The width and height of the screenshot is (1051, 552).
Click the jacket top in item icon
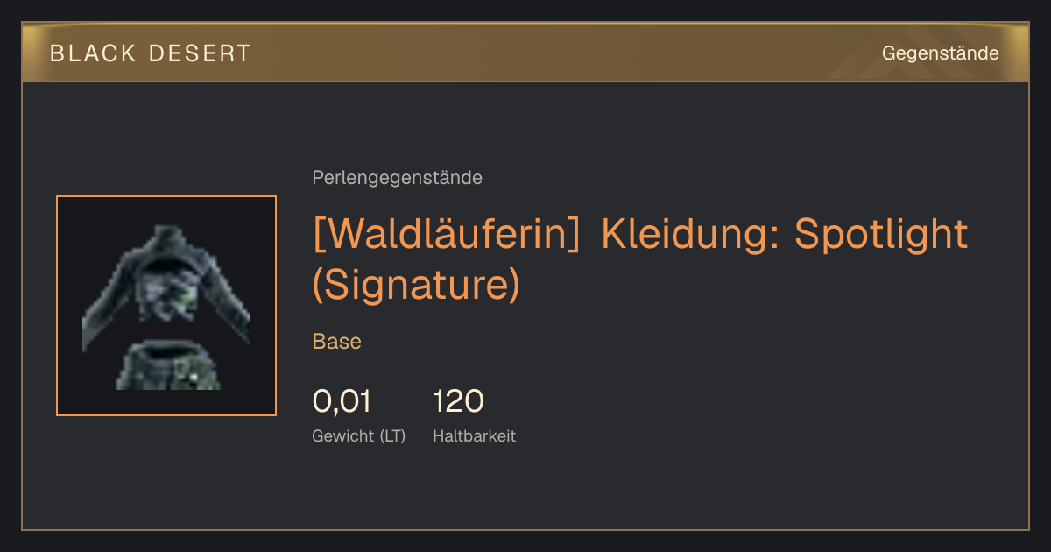point(166,281)
